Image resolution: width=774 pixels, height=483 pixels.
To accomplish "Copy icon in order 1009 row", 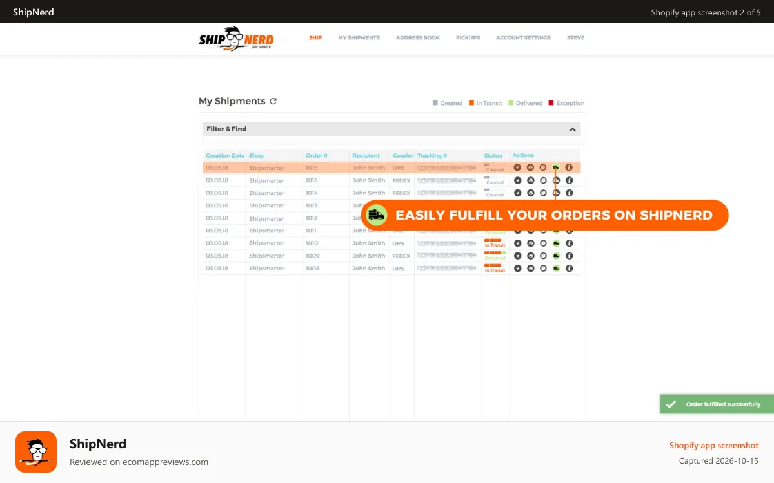I will click(543, 256).
